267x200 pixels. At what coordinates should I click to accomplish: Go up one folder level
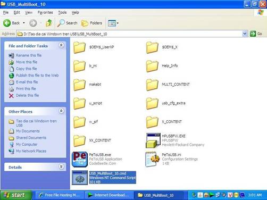click(49, 23)
